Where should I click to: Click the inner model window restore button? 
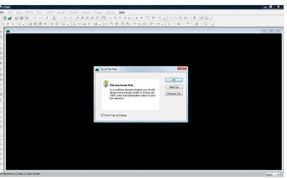pos(271,31)
